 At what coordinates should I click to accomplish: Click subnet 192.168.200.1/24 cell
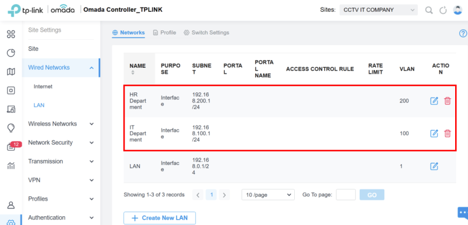[201, 101]
